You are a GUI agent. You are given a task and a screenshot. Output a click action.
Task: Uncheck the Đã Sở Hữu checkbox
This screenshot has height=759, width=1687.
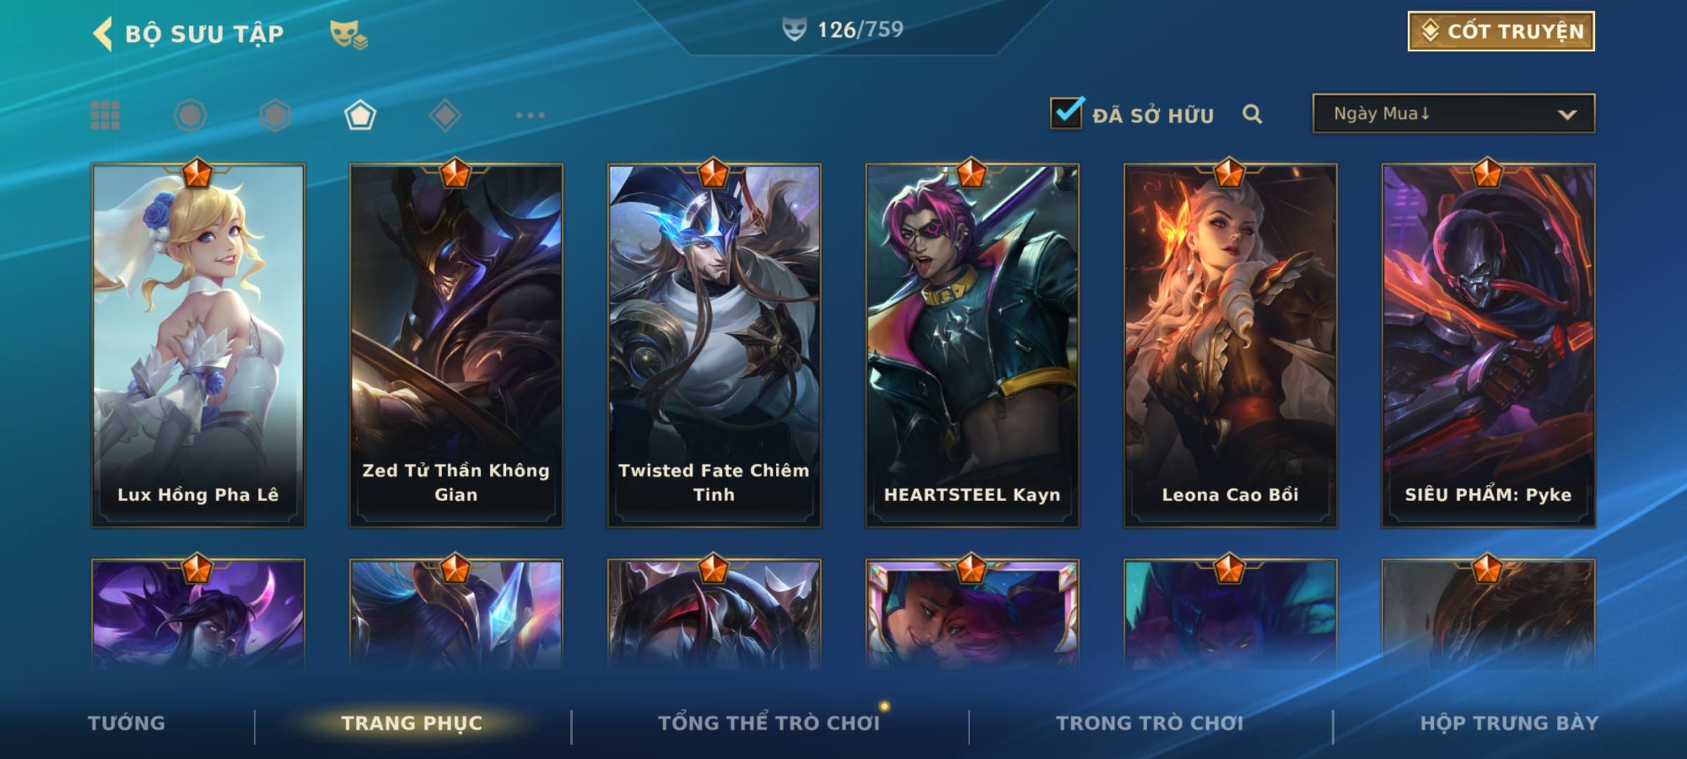(x=1067, y=113)
